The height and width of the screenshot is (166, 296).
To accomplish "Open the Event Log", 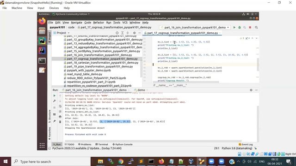I will pyautogui.click(x=246, y=144).
